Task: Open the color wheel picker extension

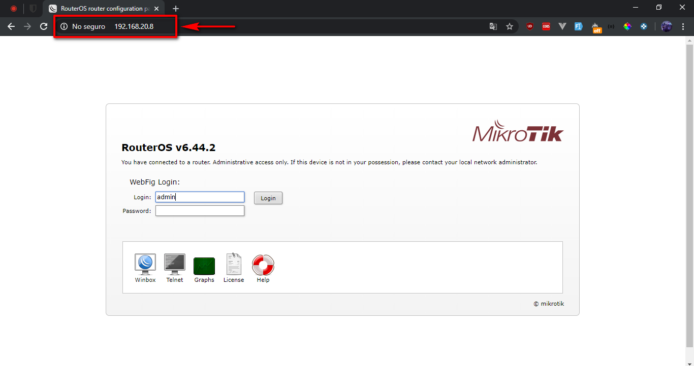Action: [627, 26]
